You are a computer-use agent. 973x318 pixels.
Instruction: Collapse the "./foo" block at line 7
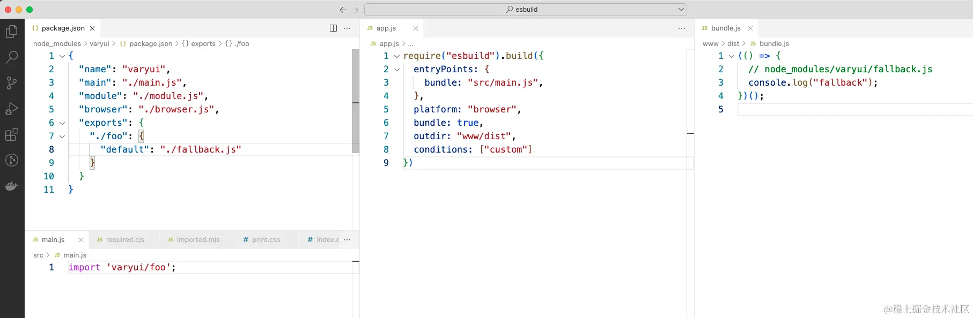62,137
